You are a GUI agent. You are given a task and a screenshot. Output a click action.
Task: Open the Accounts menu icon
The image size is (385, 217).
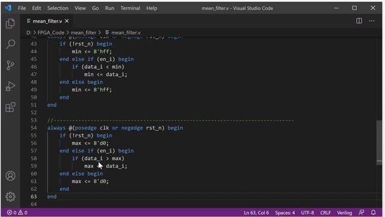coord(10,176)
